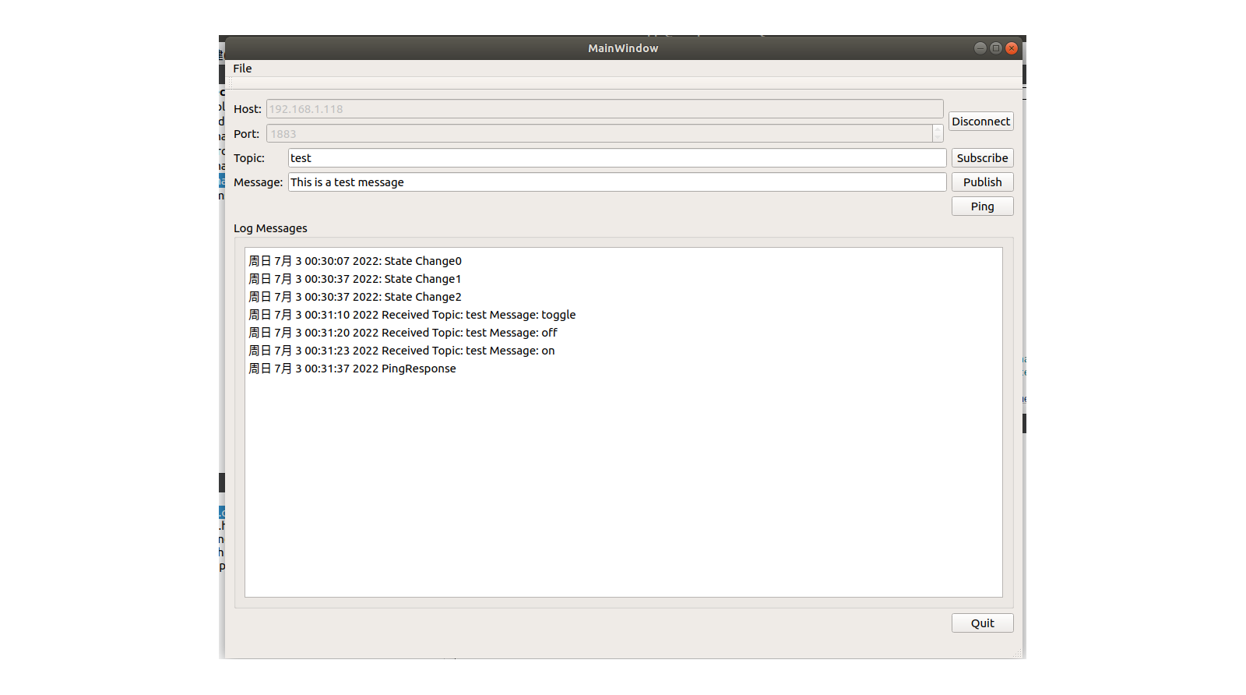This screenshot has width=1246, height=695.
Task: Select the State Change0 log line
Action: (355, 261)
